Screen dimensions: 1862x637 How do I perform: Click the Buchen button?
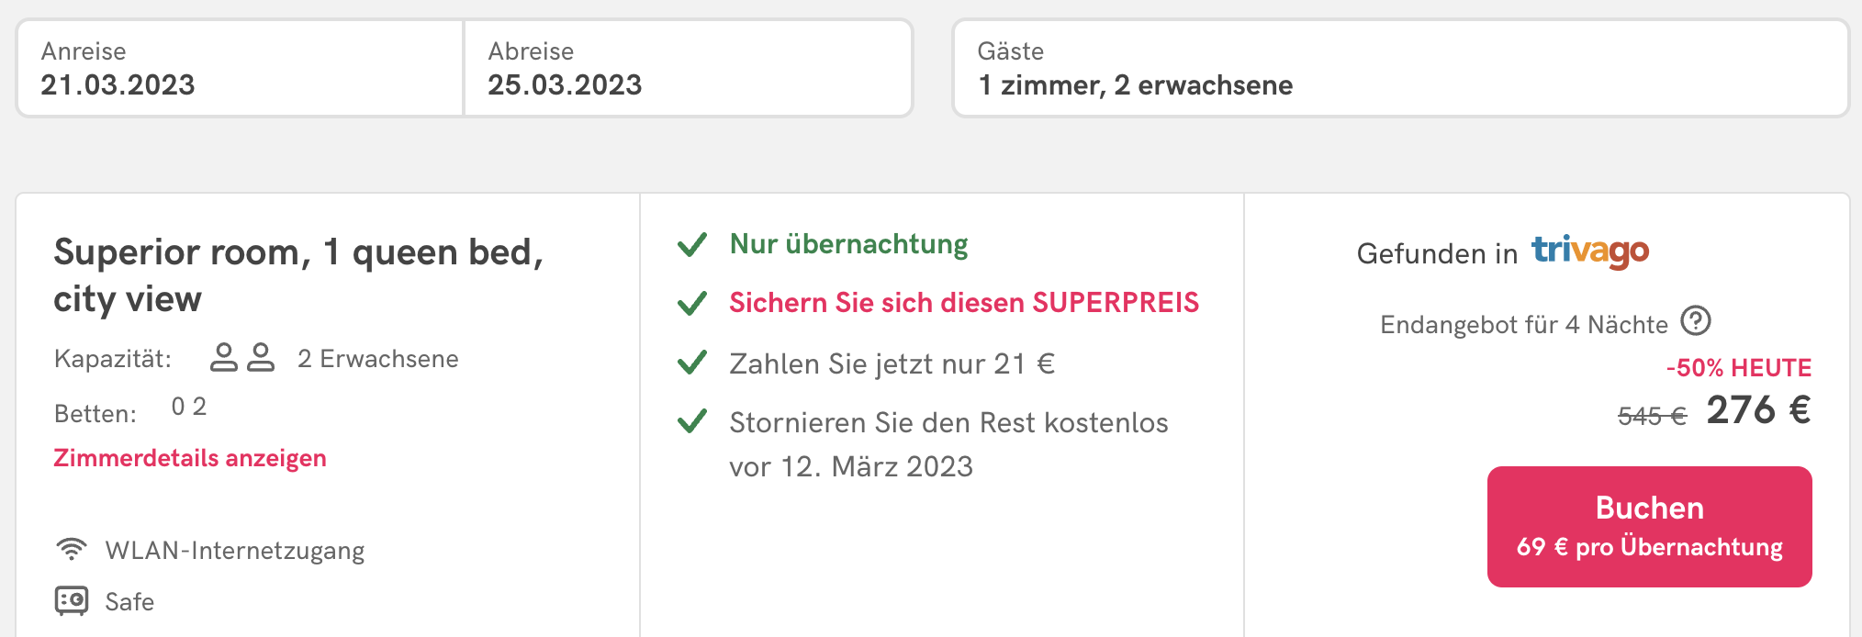pyautogui.click(x=1649, y=526)
